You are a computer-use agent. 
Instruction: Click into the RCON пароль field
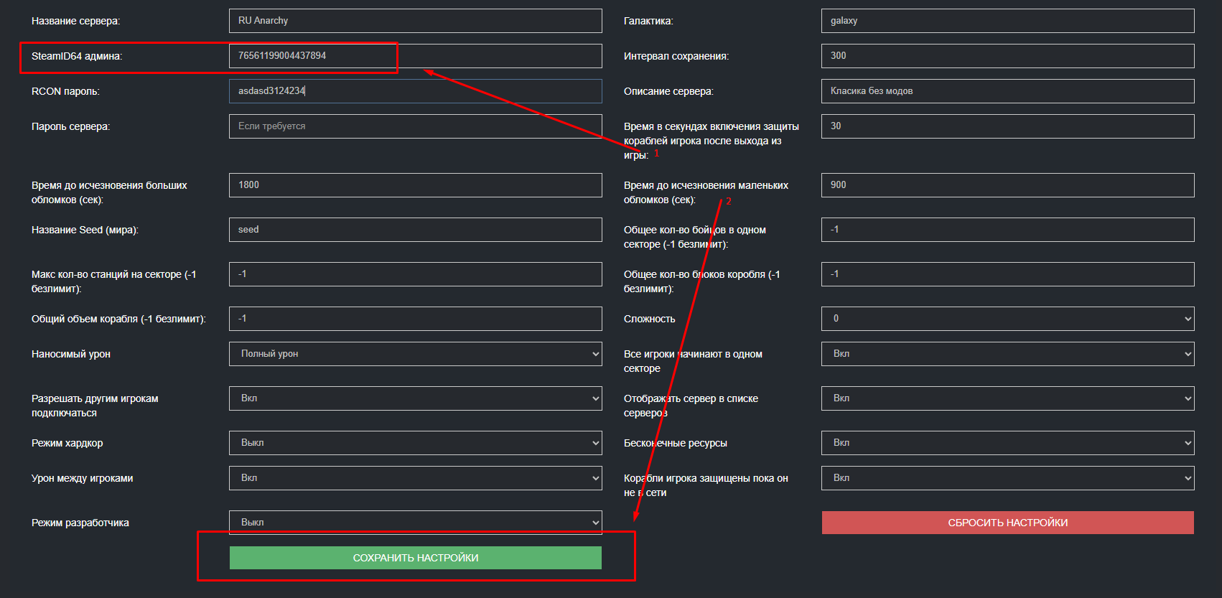pyautogui.click(x=415, y=91)
